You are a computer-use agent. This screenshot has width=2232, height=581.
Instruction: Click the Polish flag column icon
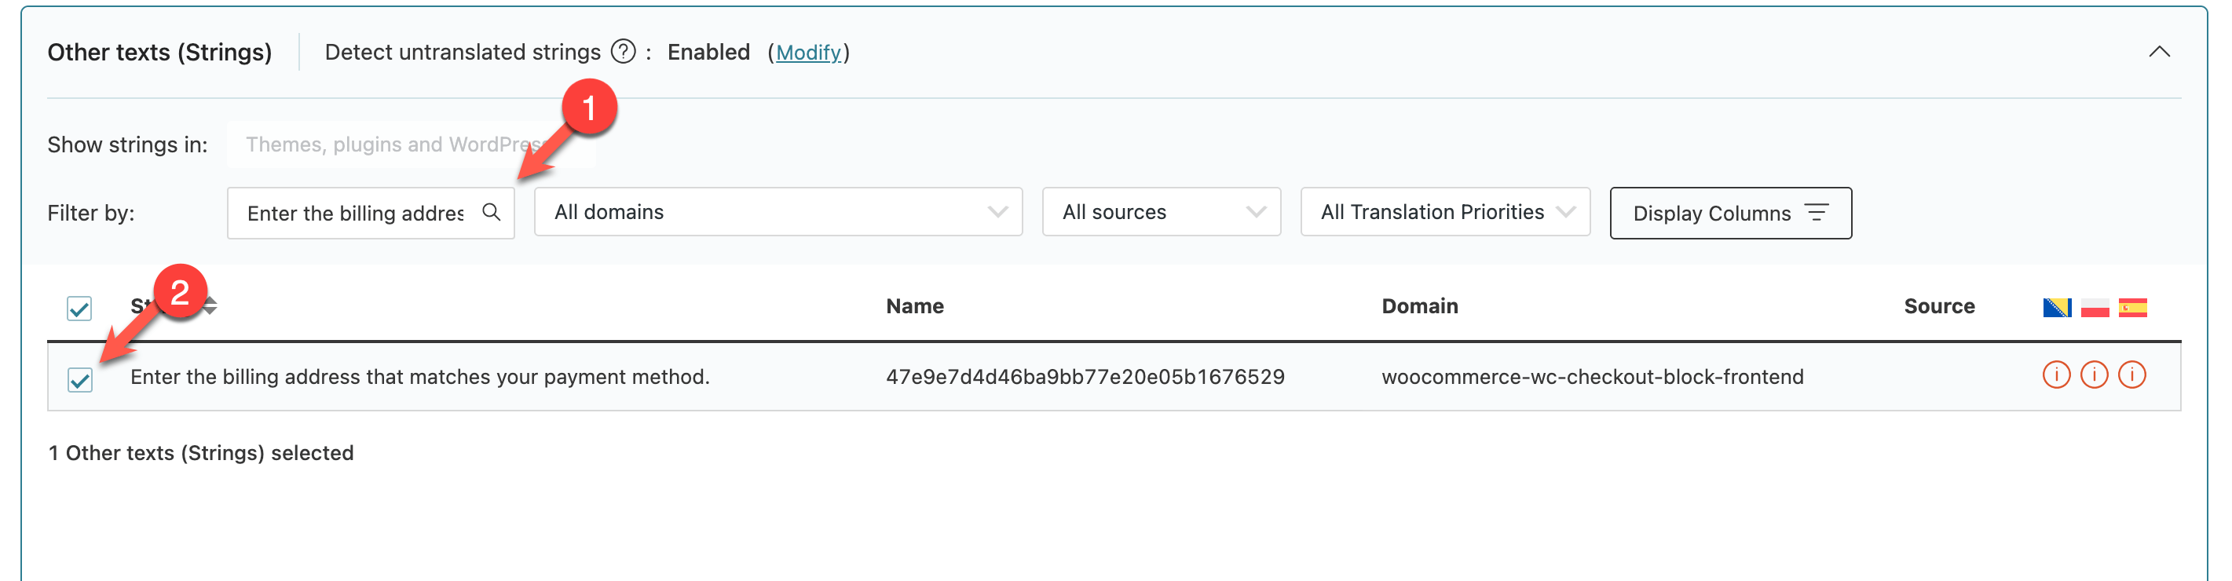[2095, 308]
